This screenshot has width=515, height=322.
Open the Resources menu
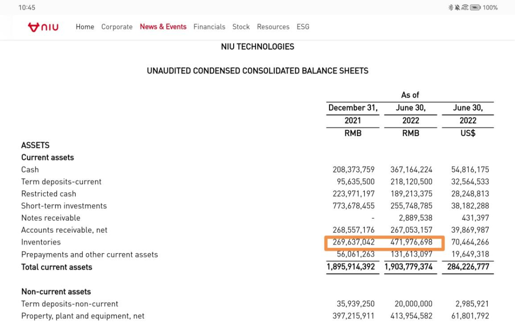(273, 27)
